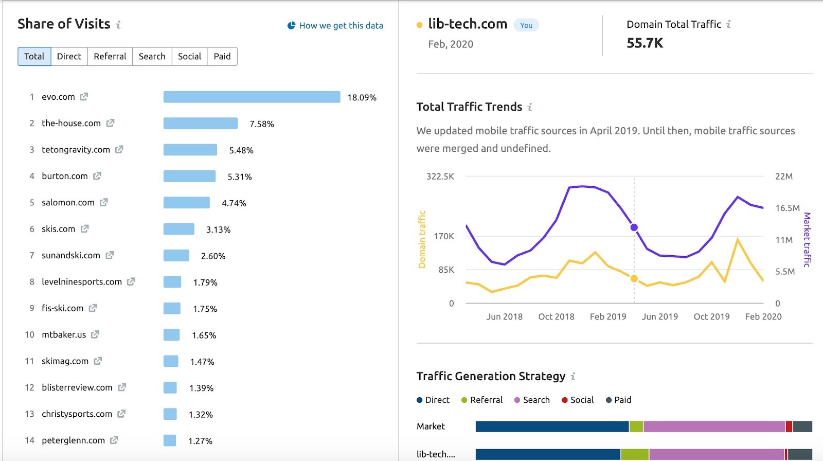Switch to the Referral tab
The image size is (823, 461).
[110, 57]
